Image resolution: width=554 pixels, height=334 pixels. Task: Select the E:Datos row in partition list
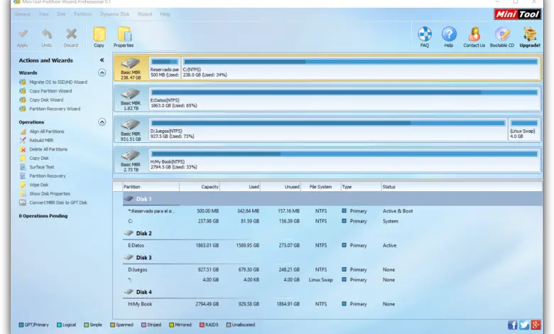tap(332, 245)
